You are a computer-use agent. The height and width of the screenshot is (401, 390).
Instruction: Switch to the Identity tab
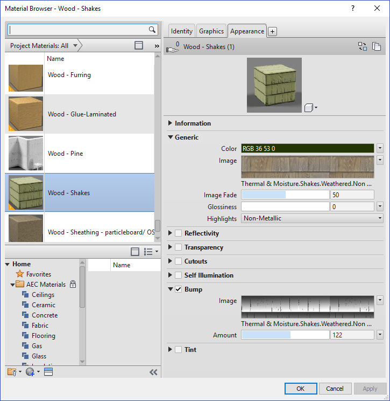[x=182, y=31]
